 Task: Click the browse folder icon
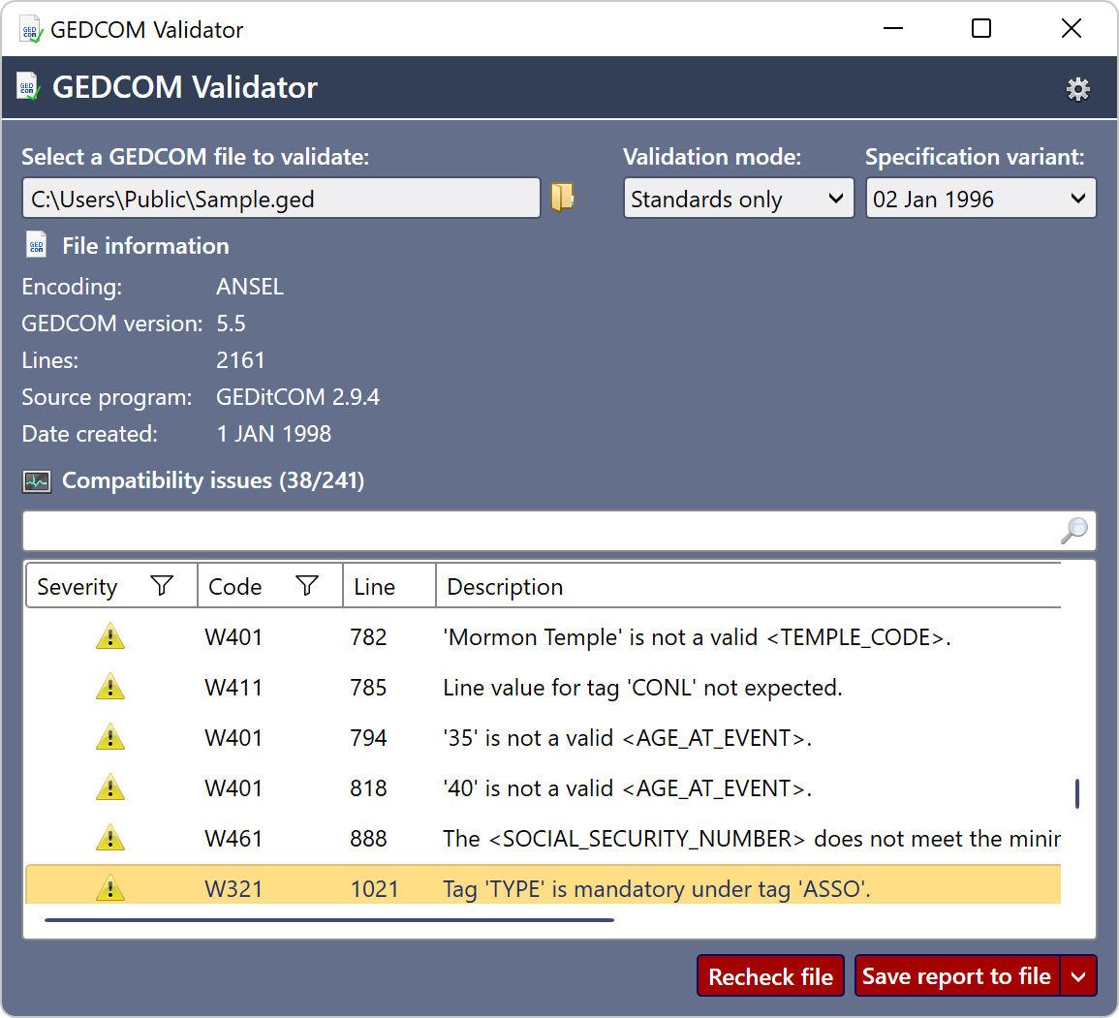562,197
